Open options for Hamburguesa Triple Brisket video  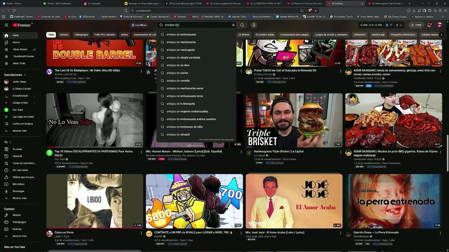point(341,152)
